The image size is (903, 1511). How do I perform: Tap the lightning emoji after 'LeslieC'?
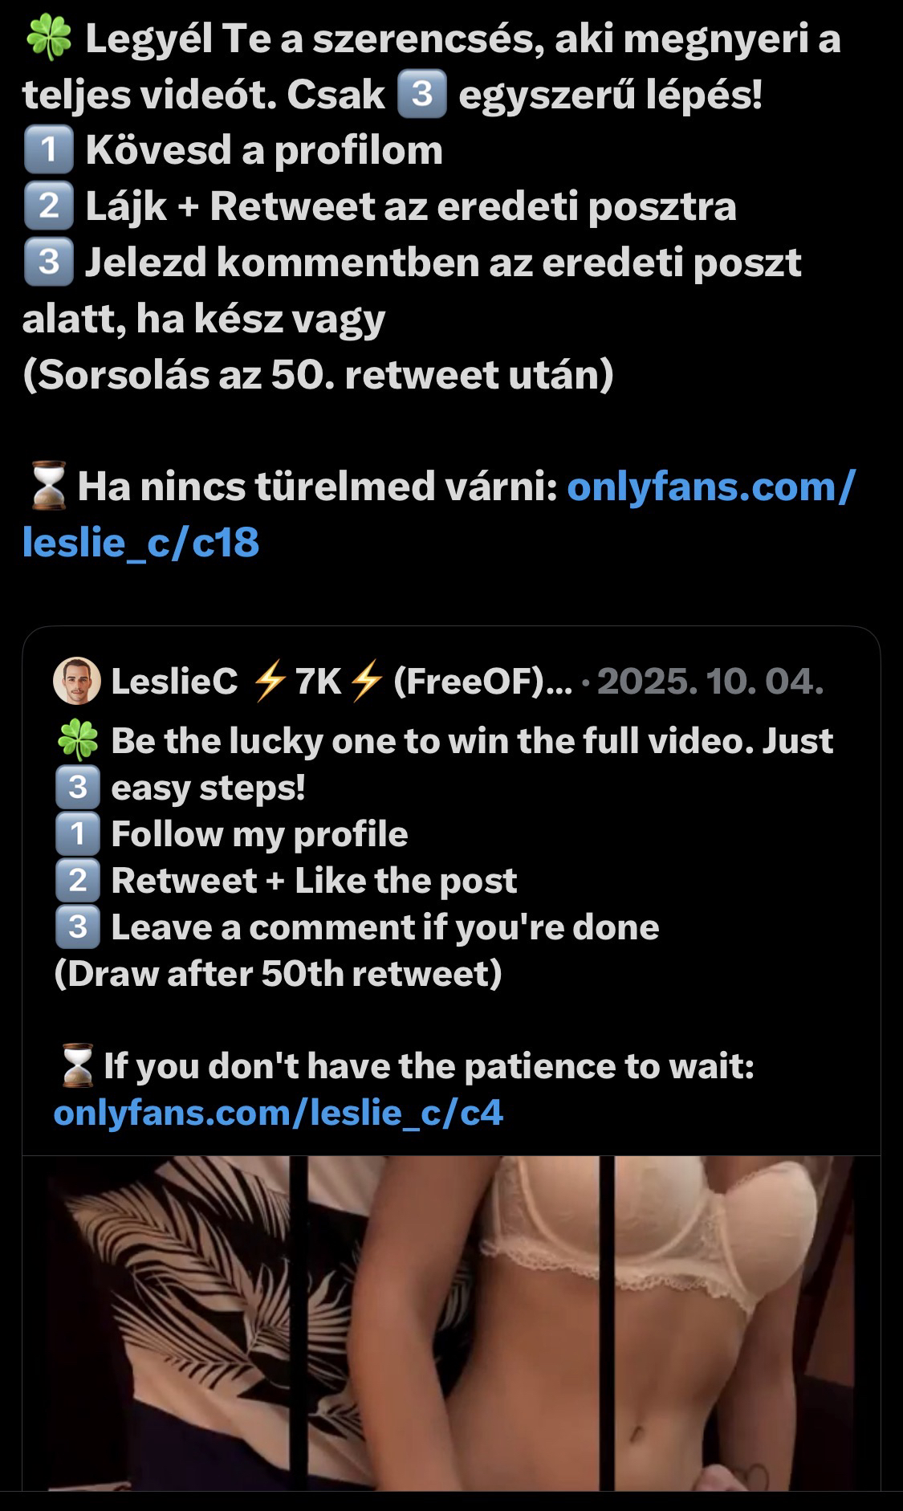click(x=268, y=682)
